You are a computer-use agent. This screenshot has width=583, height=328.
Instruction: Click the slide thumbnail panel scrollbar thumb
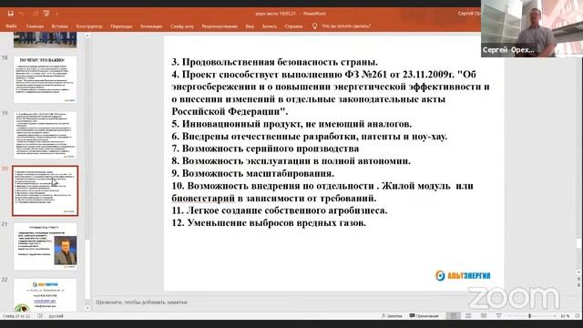(x=87, y=269)
